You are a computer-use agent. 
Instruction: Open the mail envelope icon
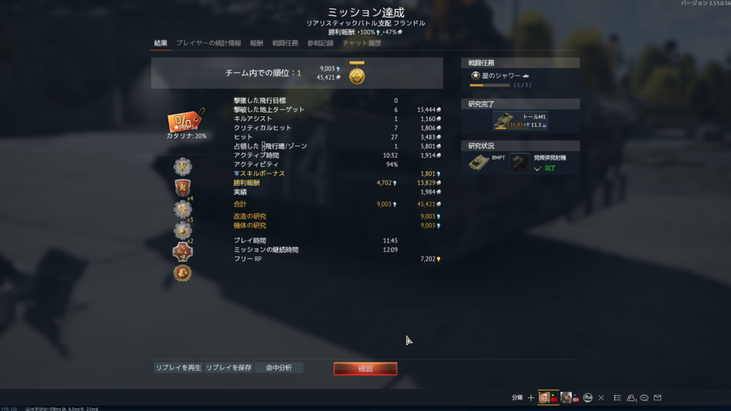click(x=657, y=397)
